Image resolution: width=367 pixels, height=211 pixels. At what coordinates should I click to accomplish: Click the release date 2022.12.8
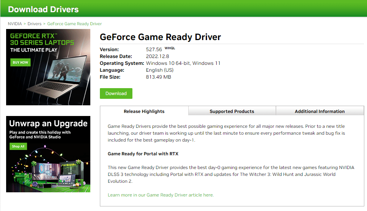(157, 56)
